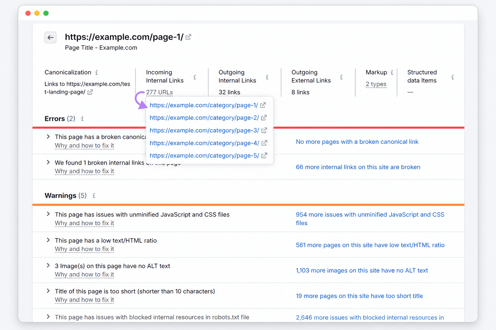Viewport: 496px width, 330px height.
Task: Click the back arrow button
Action: pos(50,37)
